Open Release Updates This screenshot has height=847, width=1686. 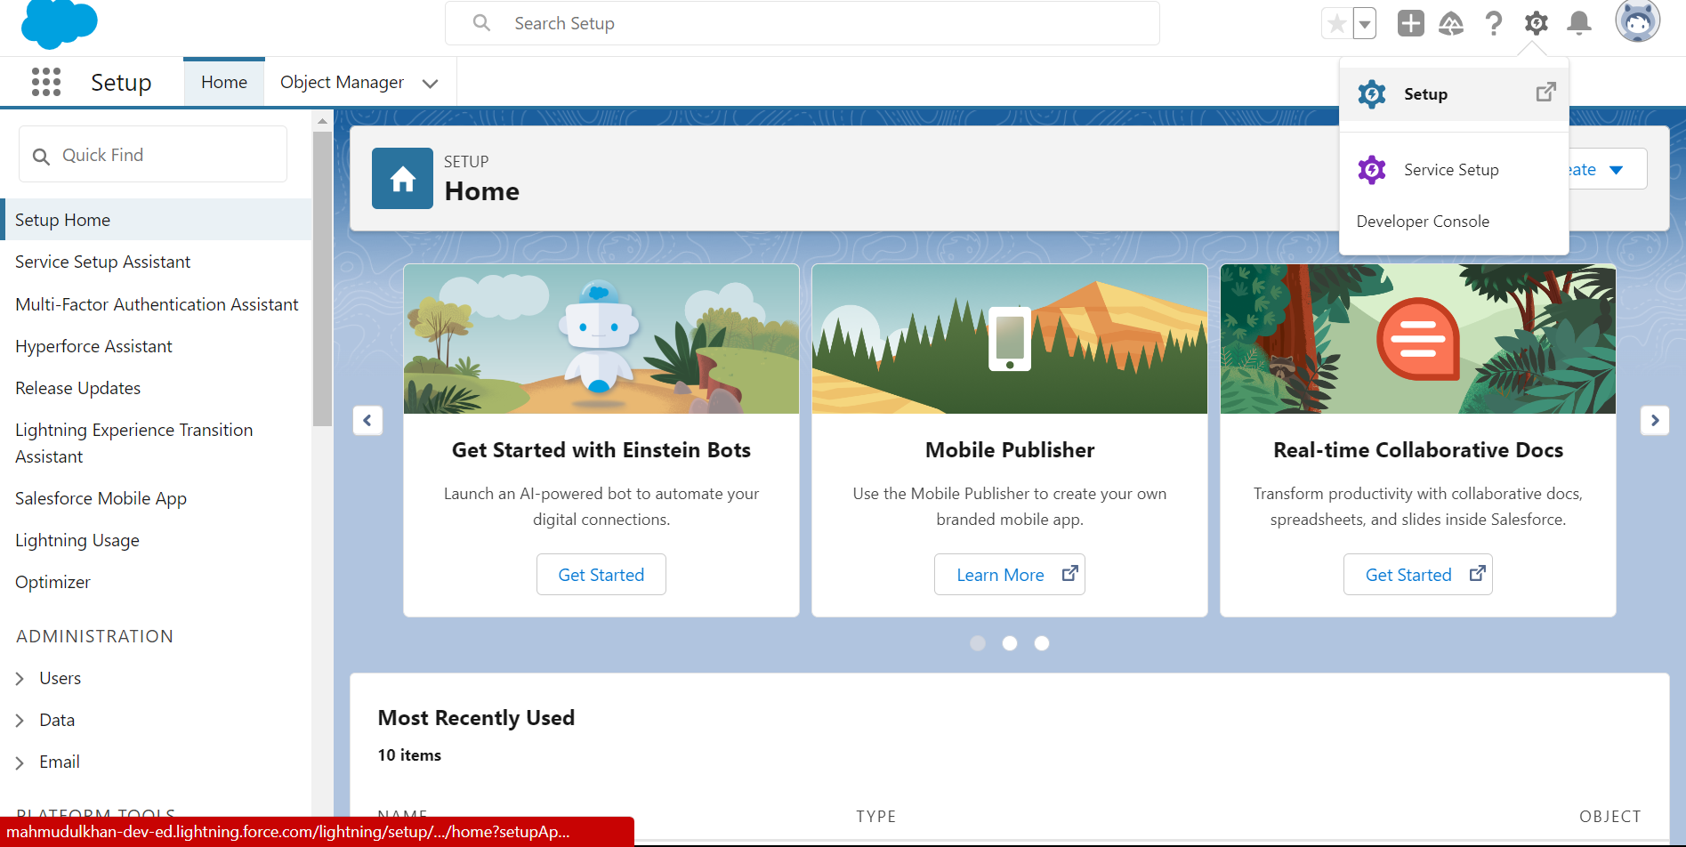[77, 388]
